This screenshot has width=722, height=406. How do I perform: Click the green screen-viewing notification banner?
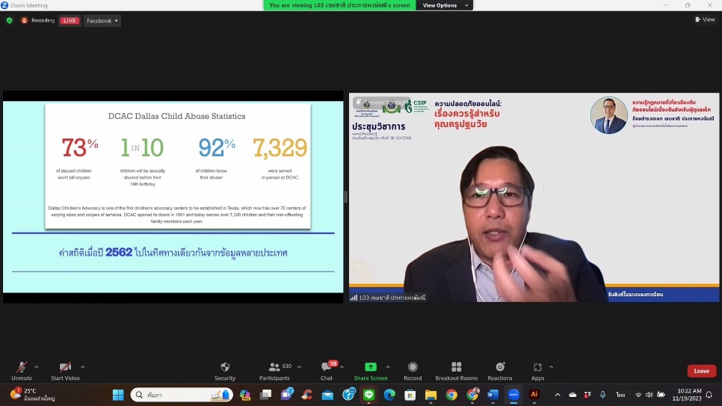(339, 5)
